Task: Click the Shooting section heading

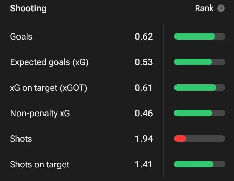Action: pyautogui.click(x=28, y=8)
